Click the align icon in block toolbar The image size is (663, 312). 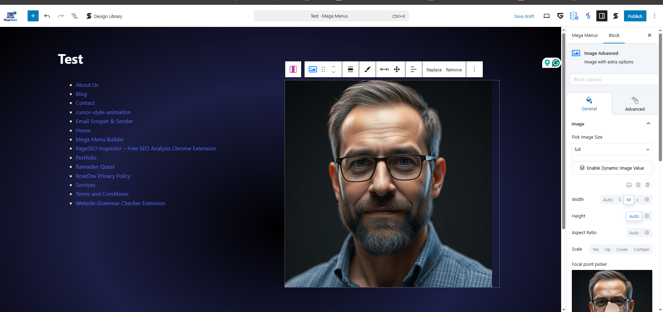(x=350, y=69)
